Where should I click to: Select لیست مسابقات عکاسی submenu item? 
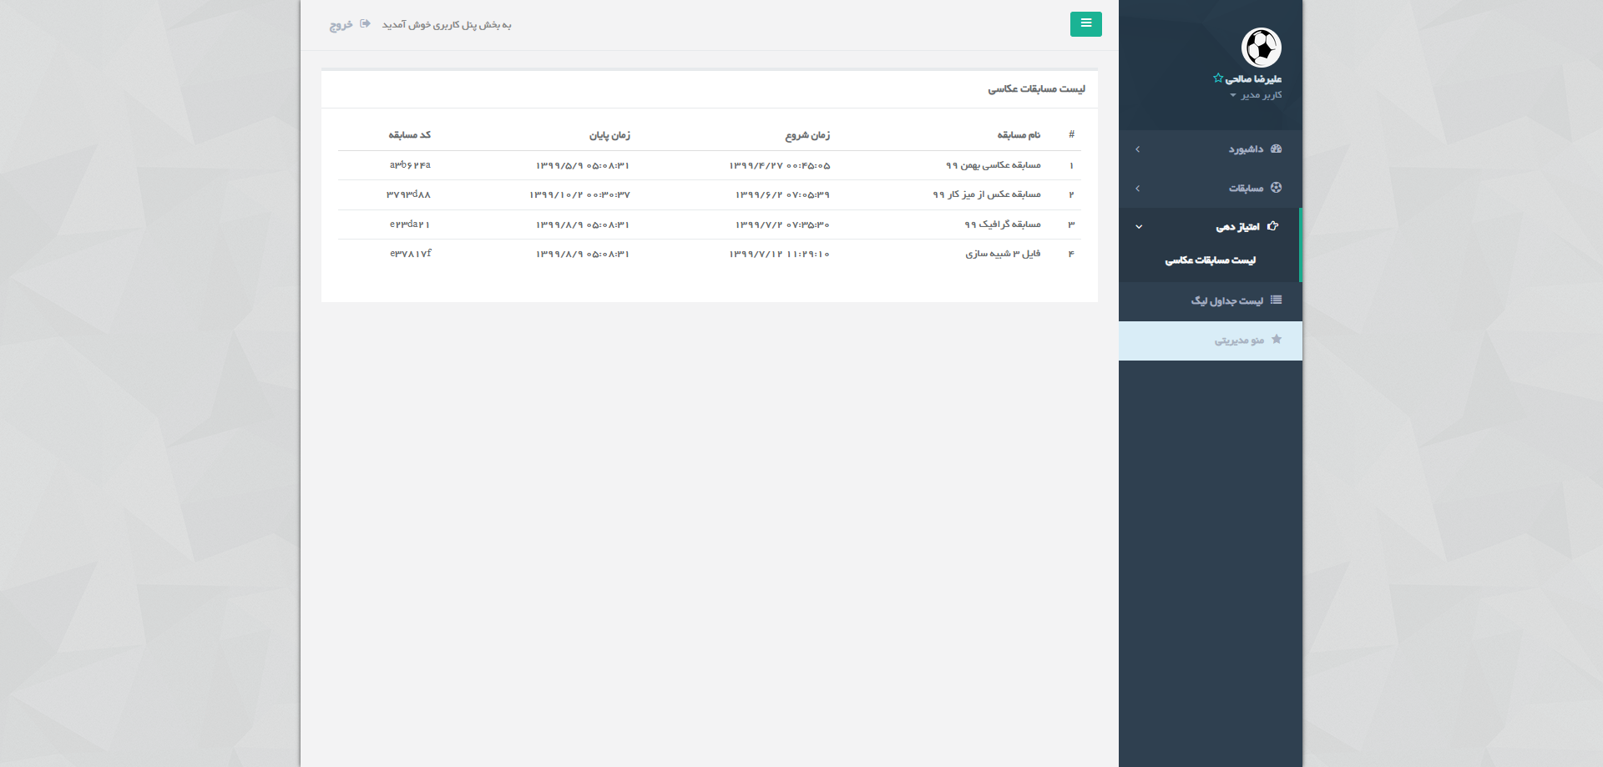pos(1210,260)
